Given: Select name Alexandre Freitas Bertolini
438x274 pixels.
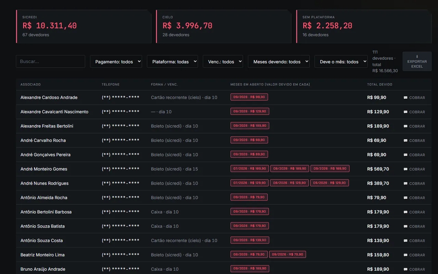Looking at the screenshot, I should tap(47, 126).
